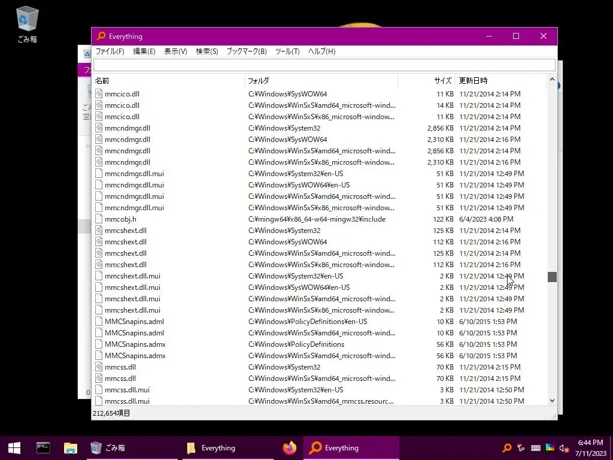Open the Windows Start menu
The width and height of the screenshot is (613, 460).
coord(14,448)
